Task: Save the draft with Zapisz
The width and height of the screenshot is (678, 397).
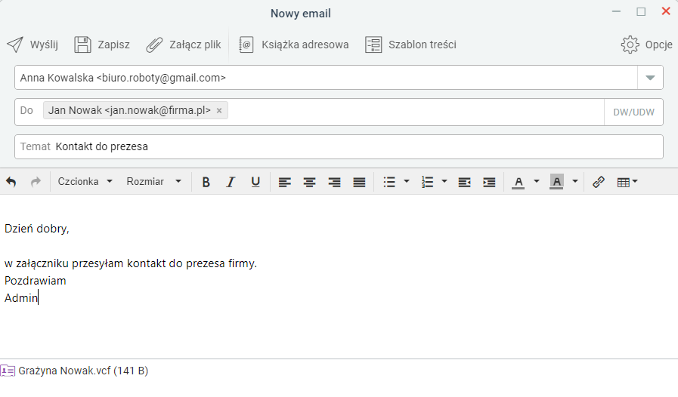Action: [x=102, y=45]
